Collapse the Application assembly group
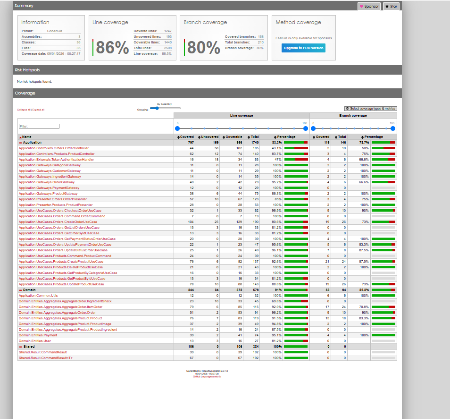 (20, 142)
